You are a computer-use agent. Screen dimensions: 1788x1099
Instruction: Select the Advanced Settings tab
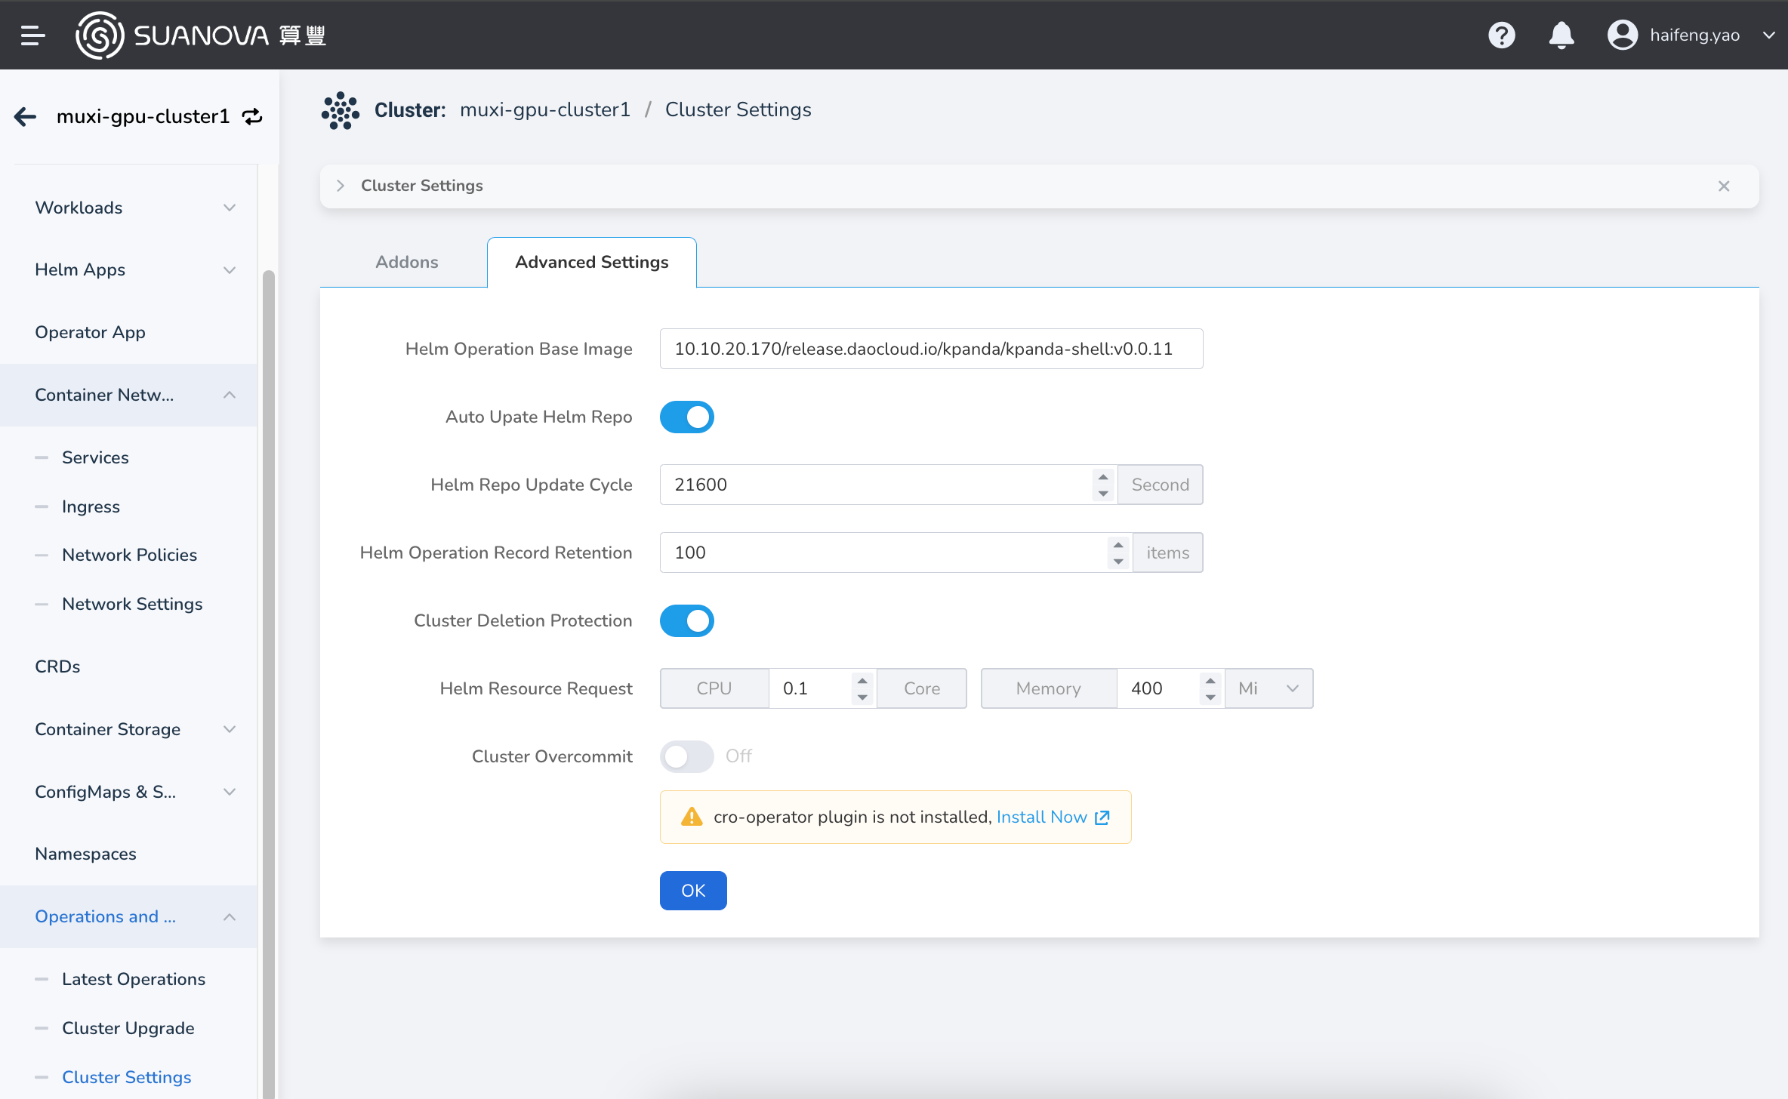coord(591,262)
